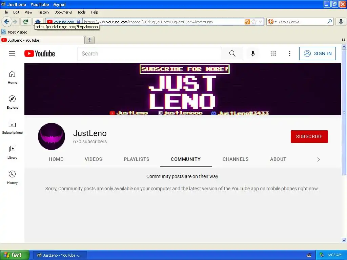The height and width of the screenshot is (260, 347).
Task: Open Explore in YouTube sidebar
Action: point(12,102)
